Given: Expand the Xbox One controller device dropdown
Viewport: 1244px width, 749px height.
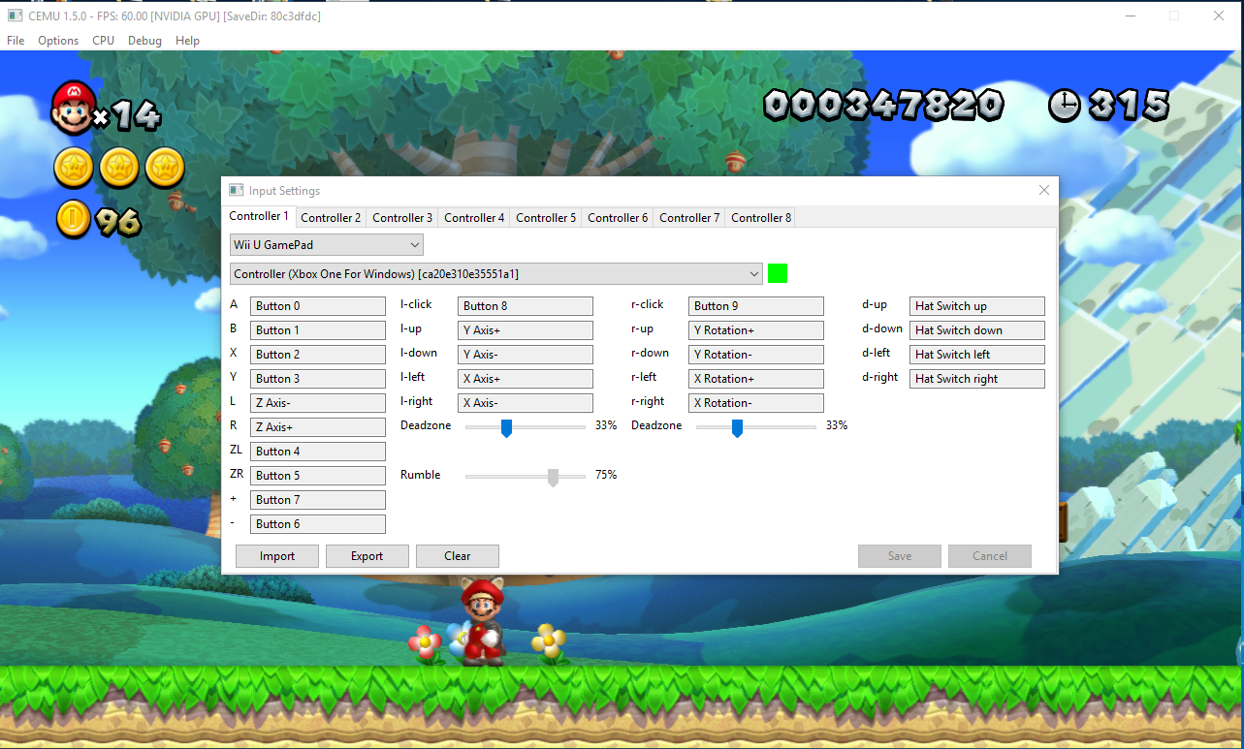Looking at the screenshot, I should point(496,273).
